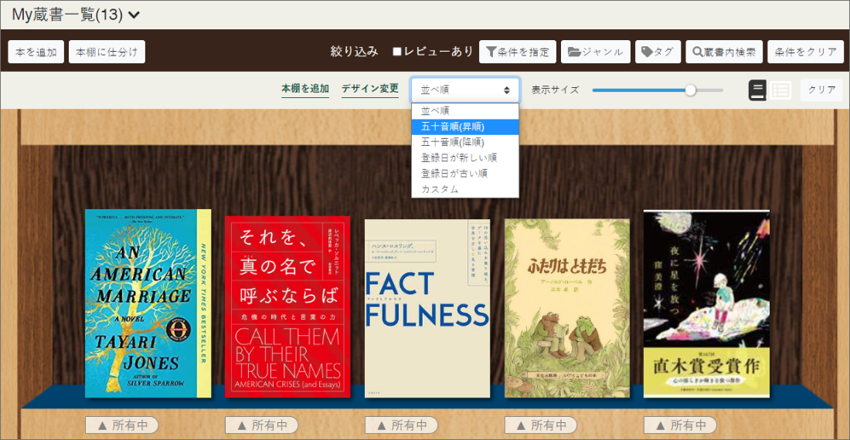Image resolution: width=850 pixels, height=440 pixels.
Task: Toggle the レビューあり checkbox
Action: tap(397, 52)
